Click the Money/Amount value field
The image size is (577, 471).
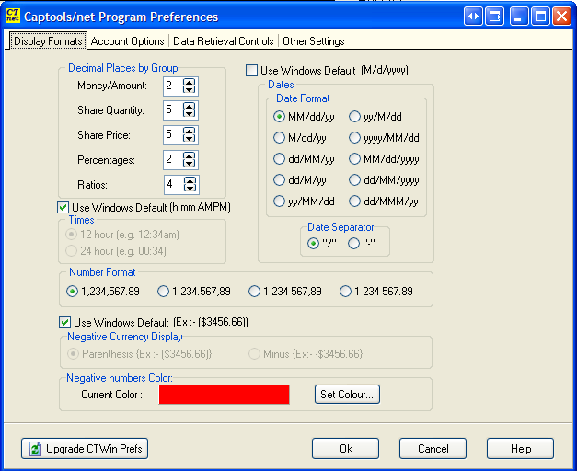(x=173, y=86)
